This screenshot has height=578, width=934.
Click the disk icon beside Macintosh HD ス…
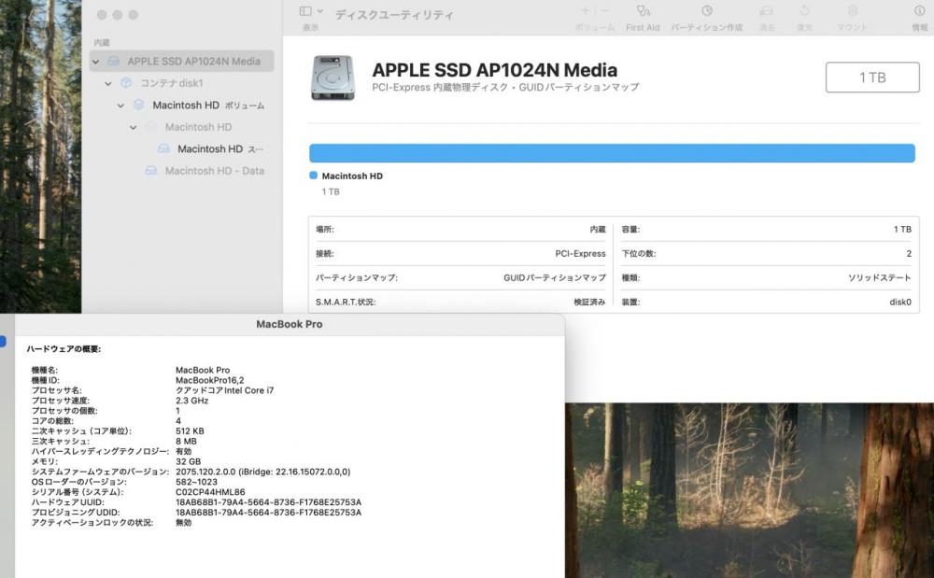(163, 148)
